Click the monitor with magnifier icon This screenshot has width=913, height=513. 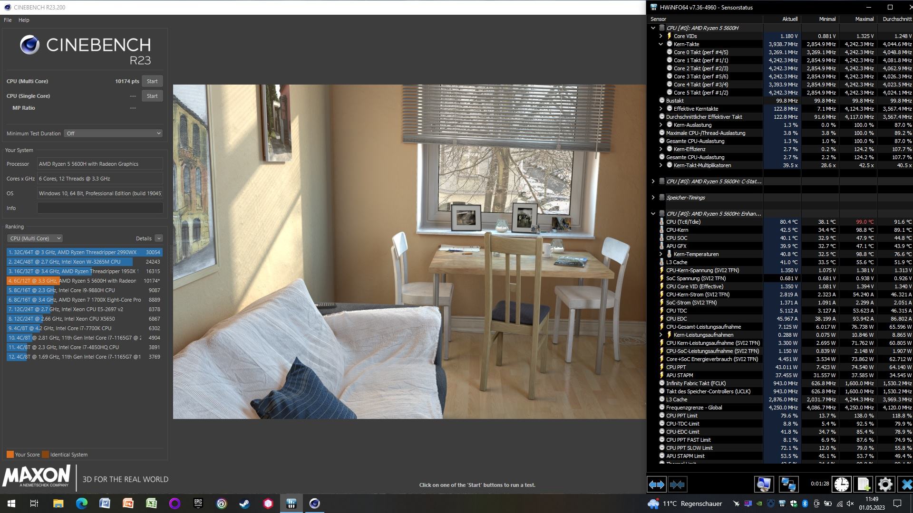pyautogui.click(x=764, y=484)
